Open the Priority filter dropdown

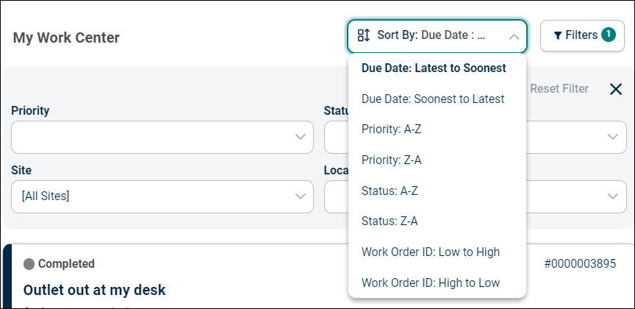pos(162,137)
